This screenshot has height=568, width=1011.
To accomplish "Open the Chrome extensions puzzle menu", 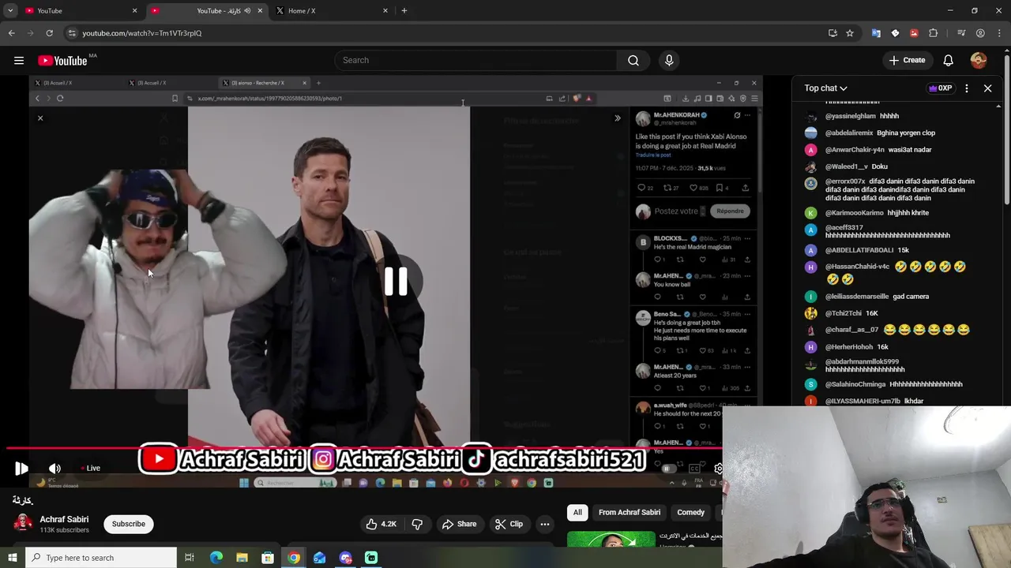I will (x=933, y=33).
